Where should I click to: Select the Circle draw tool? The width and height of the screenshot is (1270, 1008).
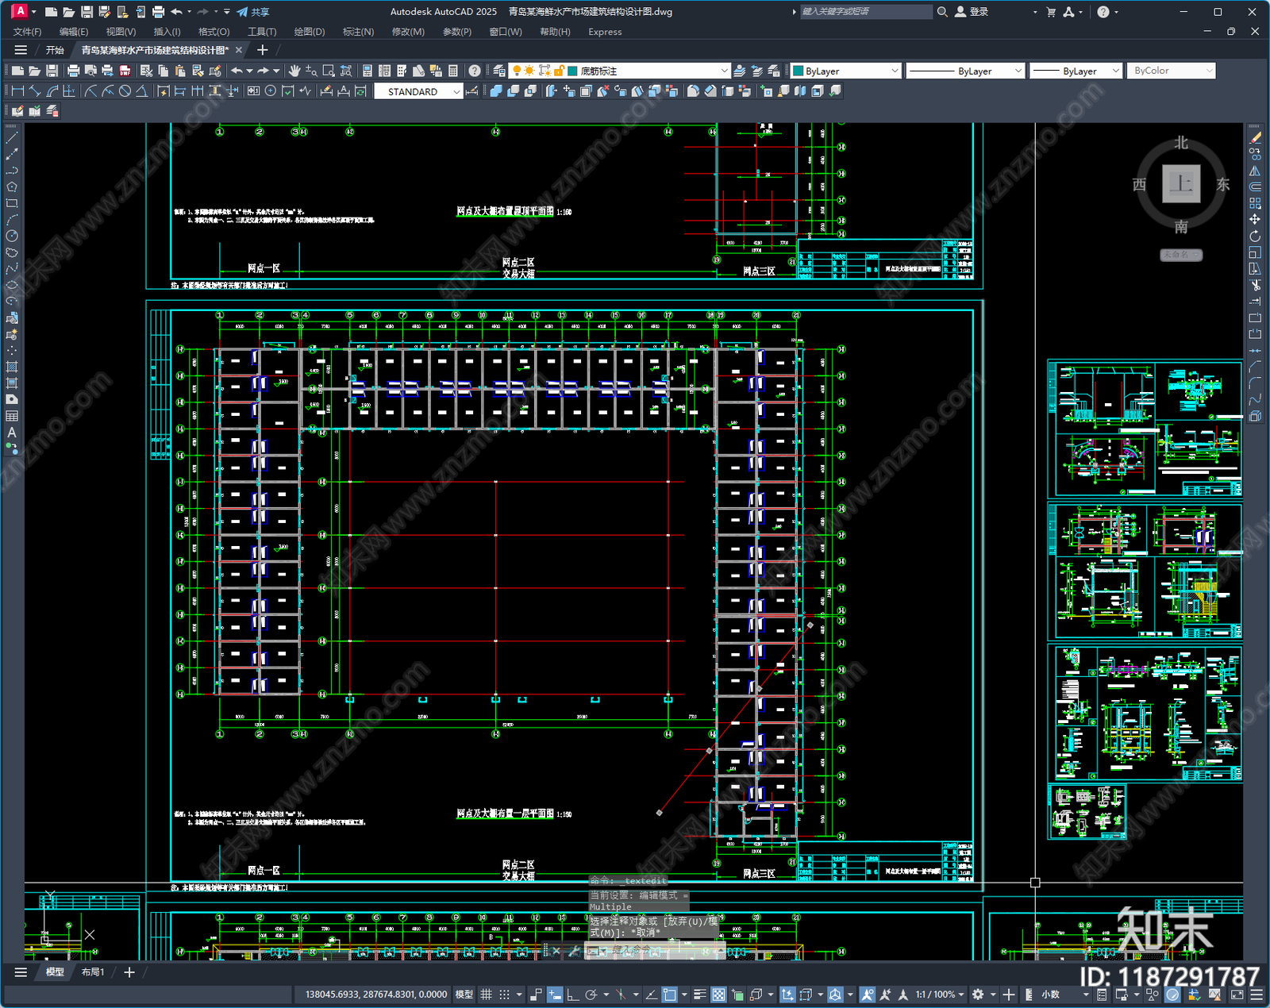point(12,236)
